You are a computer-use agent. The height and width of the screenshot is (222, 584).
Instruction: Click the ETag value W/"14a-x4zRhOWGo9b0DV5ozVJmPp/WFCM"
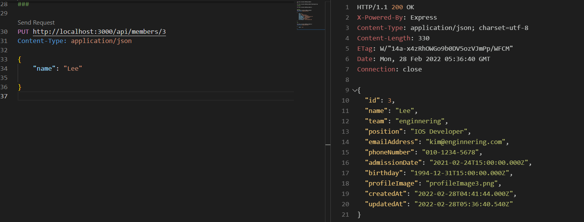click(446, 49)
